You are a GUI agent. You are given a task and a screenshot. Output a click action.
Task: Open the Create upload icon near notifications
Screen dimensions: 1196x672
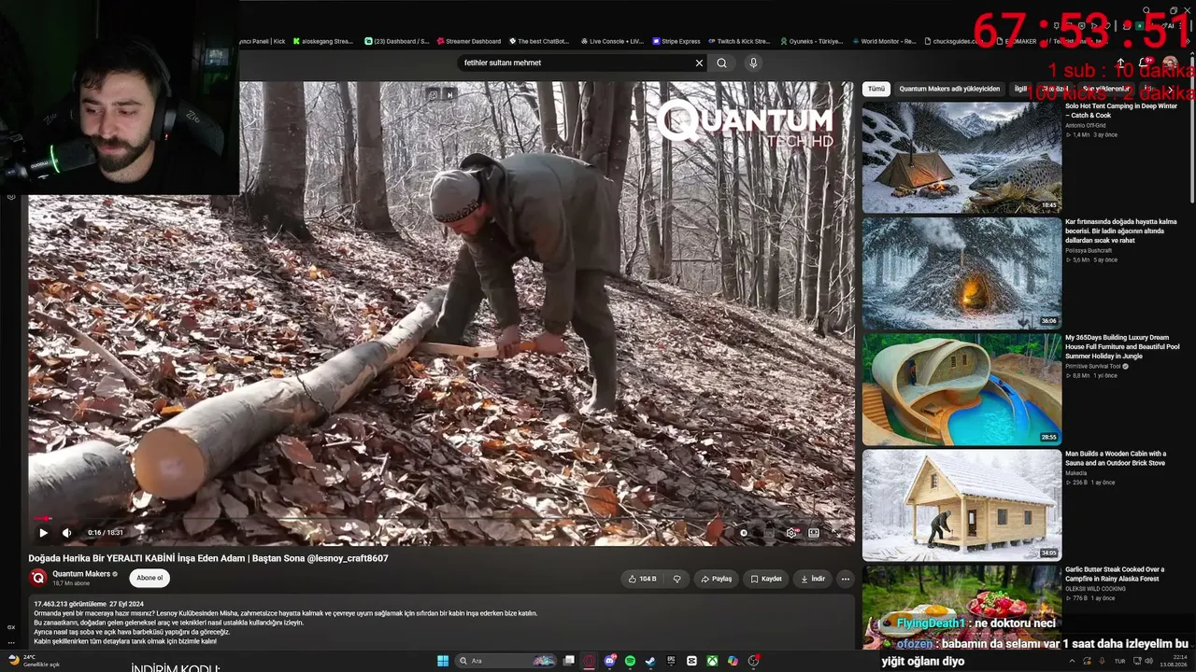click(x=1120, y=63)
